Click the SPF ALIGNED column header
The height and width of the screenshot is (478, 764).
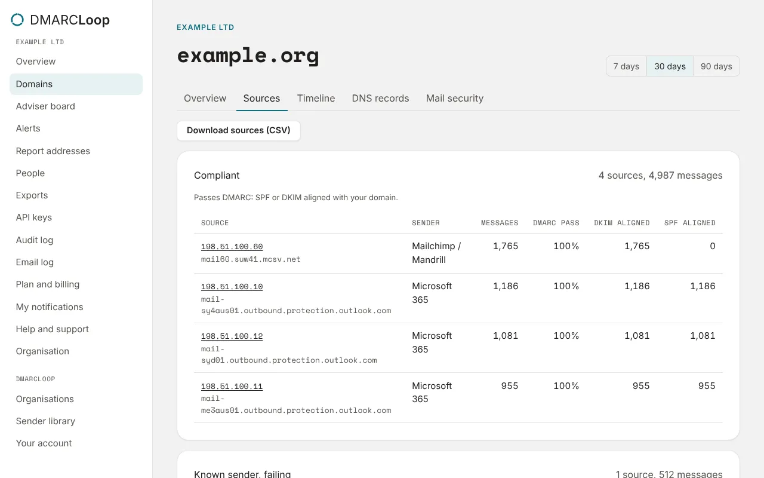coord(690,223)
